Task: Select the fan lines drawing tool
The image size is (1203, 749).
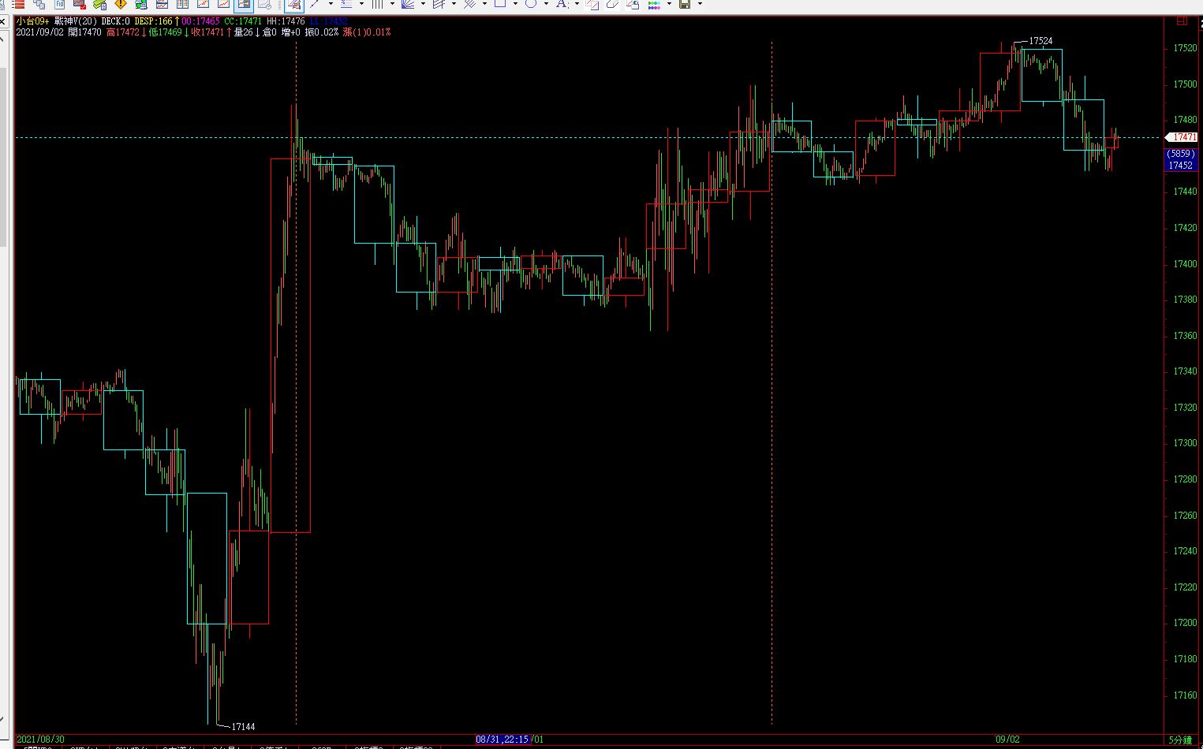Action: tap(407, 4)
